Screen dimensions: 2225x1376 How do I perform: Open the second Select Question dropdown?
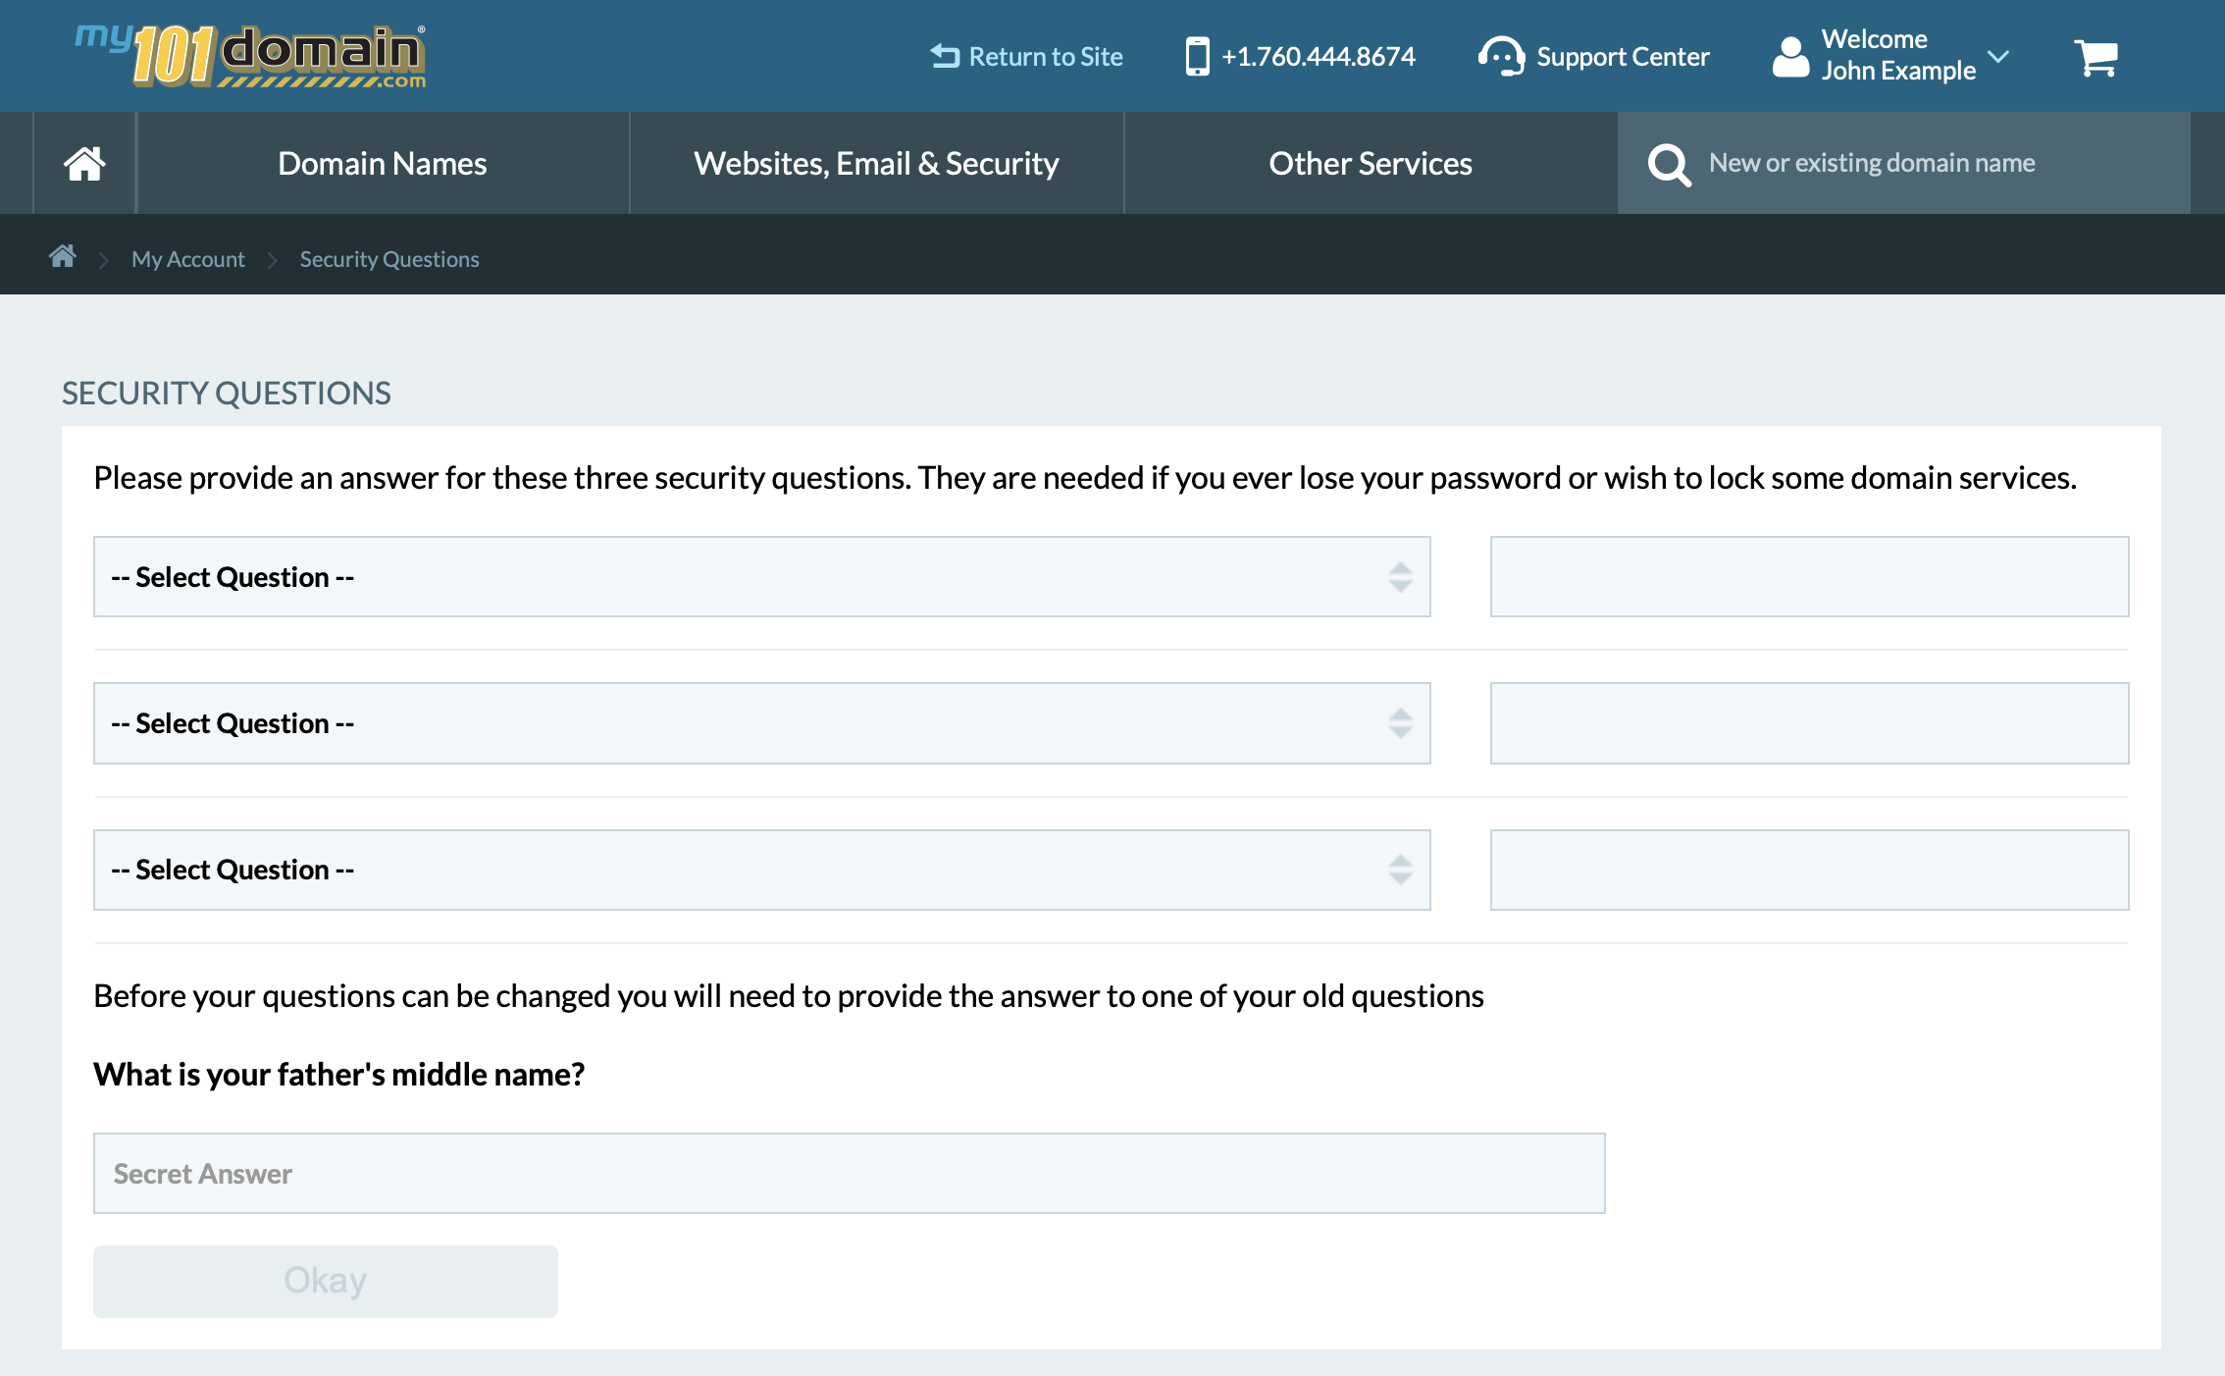761,723
